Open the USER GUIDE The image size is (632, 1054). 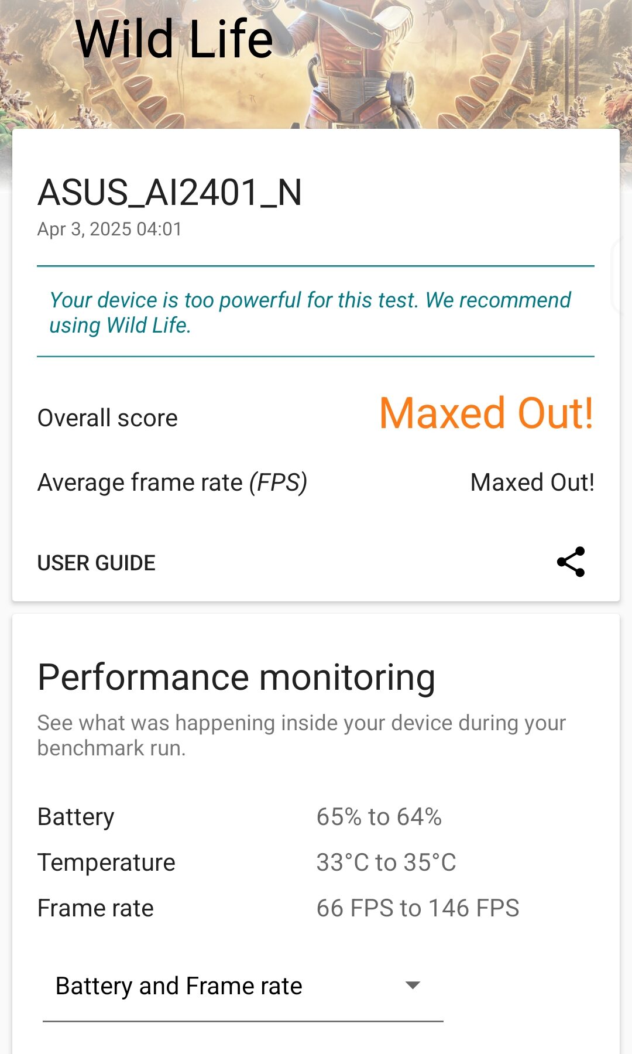97,563
